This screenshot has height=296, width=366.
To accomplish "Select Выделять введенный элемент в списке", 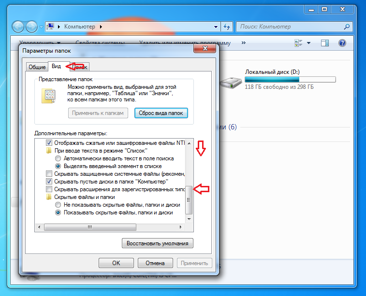I will click(58, 166).
